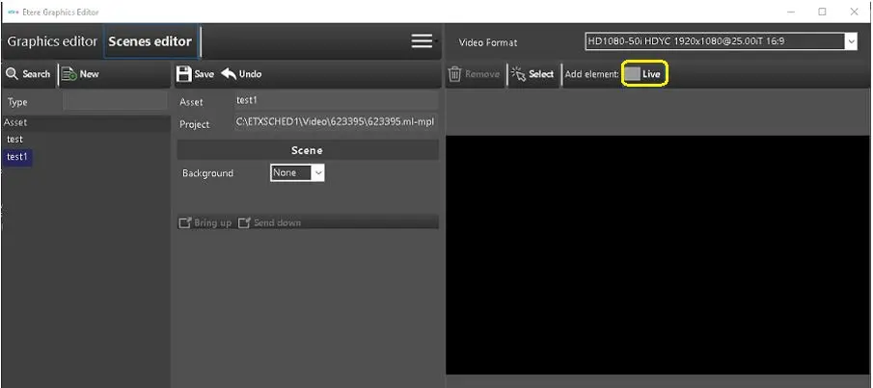Switch to Graphics editor tab
The width and height of the screenshot is (873, 388).
click(x=52, y=41)
